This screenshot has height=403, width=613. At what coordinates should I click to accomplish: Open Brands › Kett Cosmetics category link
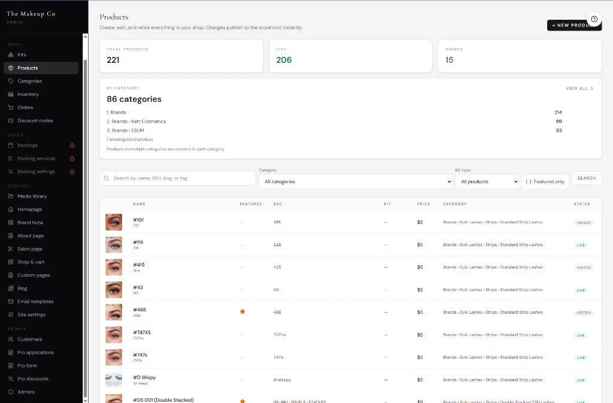(139, 122)
